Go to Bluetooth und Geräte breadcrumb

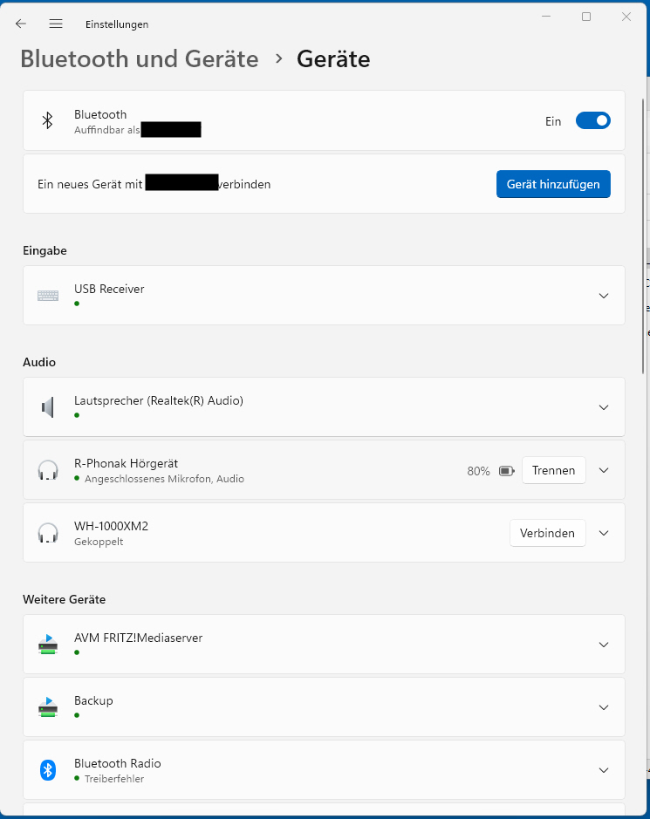(x=140, y=58)
